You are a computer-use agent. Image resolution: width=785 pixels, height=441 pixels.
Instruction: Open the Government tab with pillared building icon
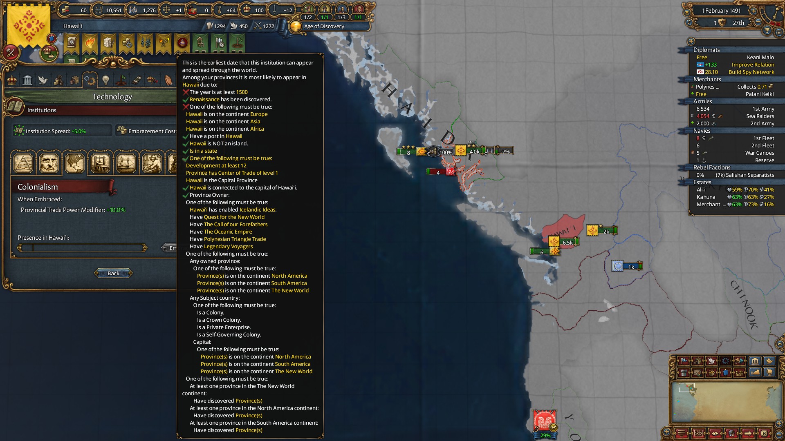point(27,80)
